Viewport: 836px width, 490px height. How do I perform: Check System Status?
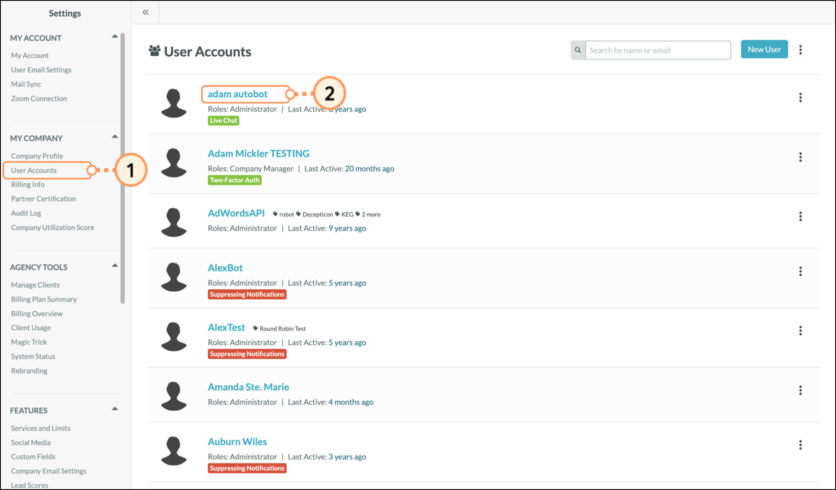(33, 356)
